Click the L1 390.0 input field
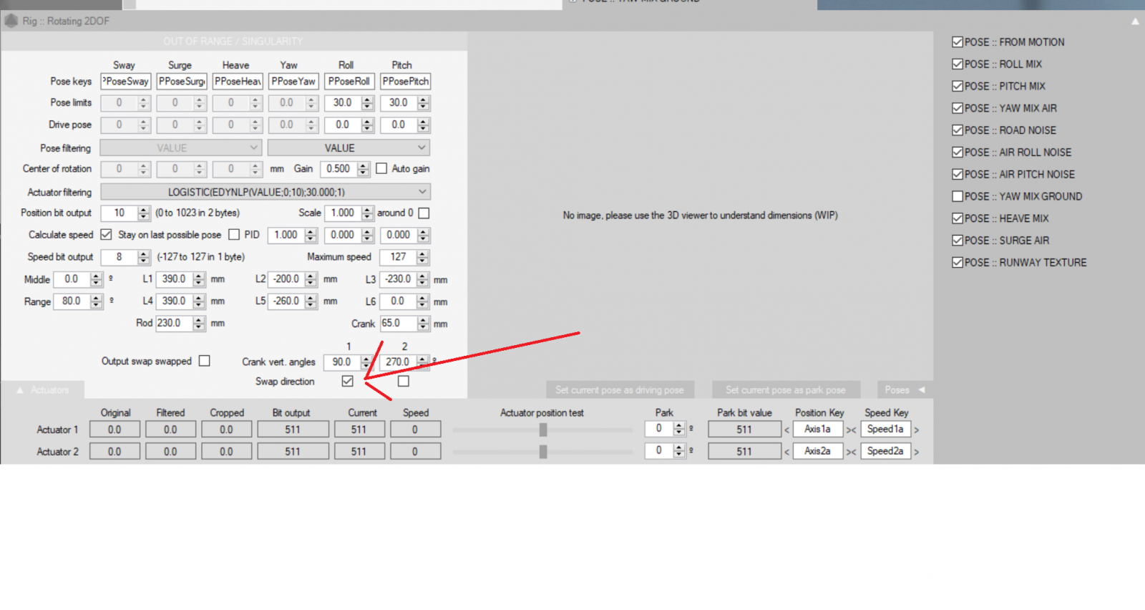The image size is (1145, 610). click(x=175, y=279)
